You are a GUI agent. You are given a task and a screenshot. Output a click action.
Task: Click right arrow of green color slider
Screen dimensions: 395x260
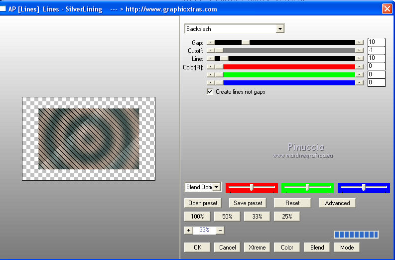[x=359, y=75]
